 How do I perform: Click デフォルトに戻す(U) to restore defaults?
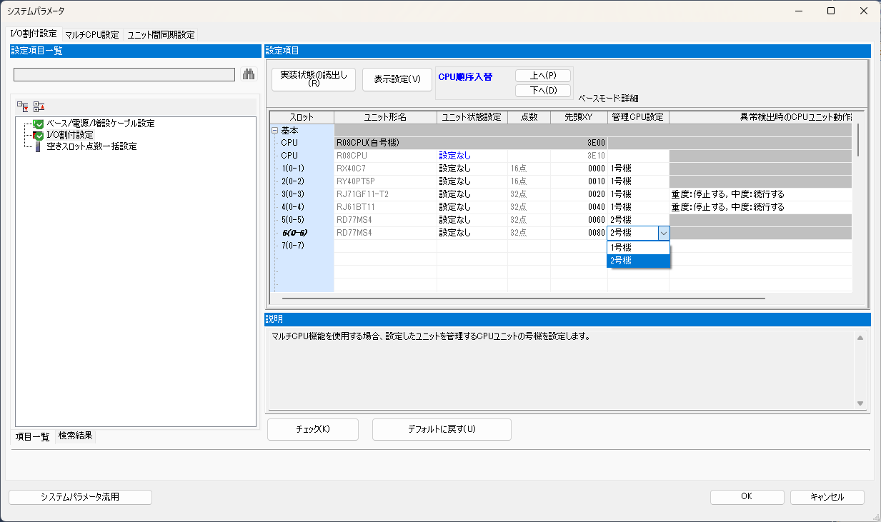(441, 429)
